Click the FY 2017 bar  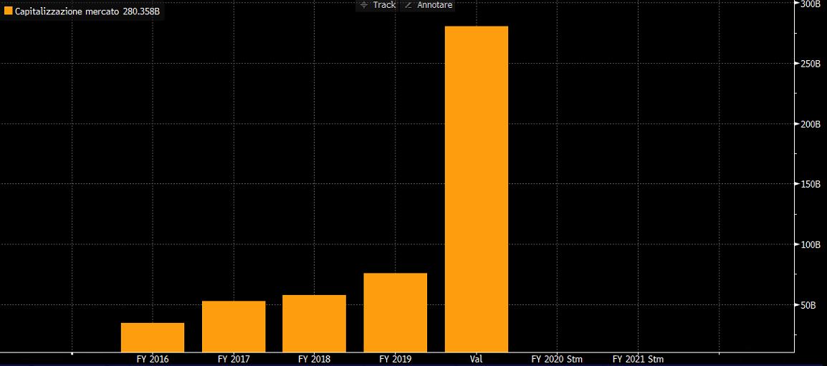pyautogui.click(x=234, y=327)
